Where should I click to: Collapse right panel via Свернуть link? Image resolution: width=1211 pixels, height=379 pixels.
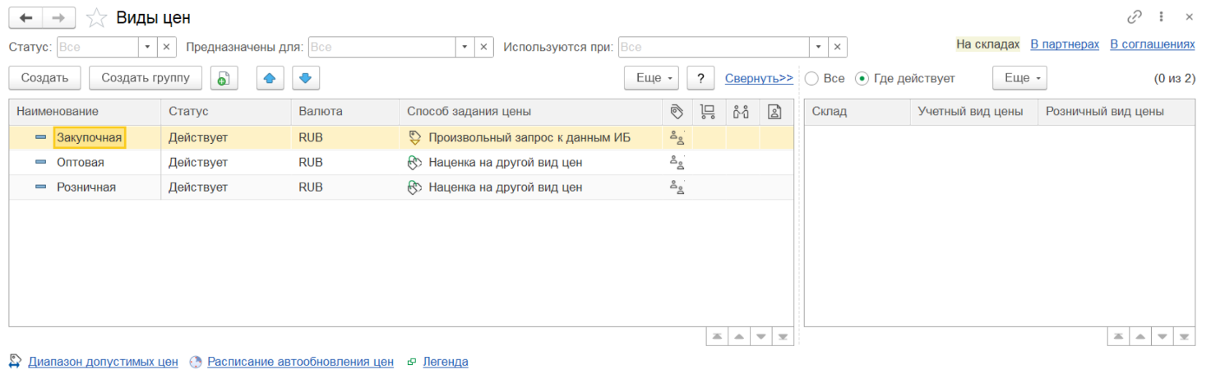[x=758, y=78]
